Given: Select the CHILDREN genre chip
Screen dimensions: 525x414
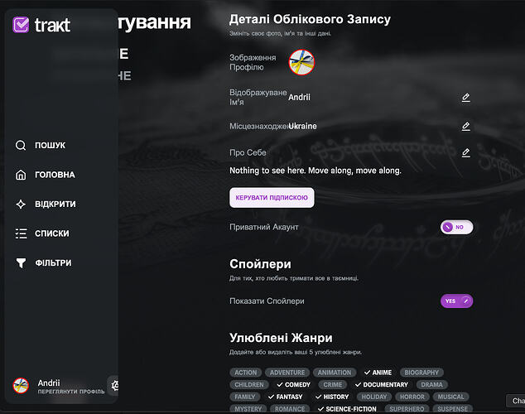Looking at the screenshot, I should point(249,385).
